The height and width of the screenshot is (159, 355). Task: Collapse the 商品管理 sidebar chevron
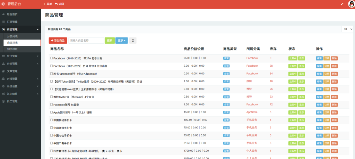(x=37, y=29)
